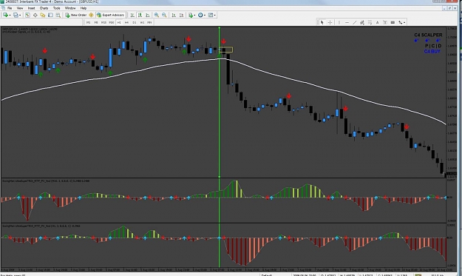Open the Tools menu
Image resolution: width=462 pixels, height=276 pixels.
click(x=57, y=8)
